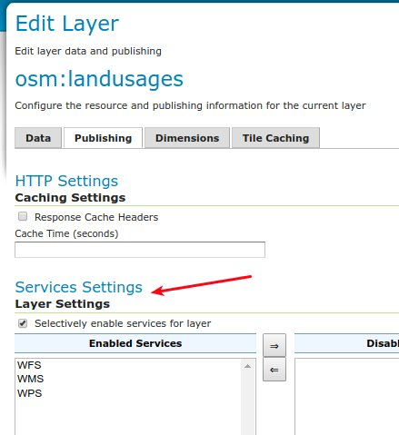The height and width of the screenshot is (435, 399).
Task: Click the Enabled Services column header
Action: coord(135,343)
